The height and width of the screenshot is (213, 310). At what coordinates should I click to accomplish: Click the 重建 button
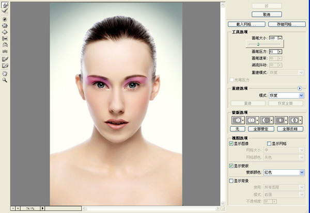(248, 103)
